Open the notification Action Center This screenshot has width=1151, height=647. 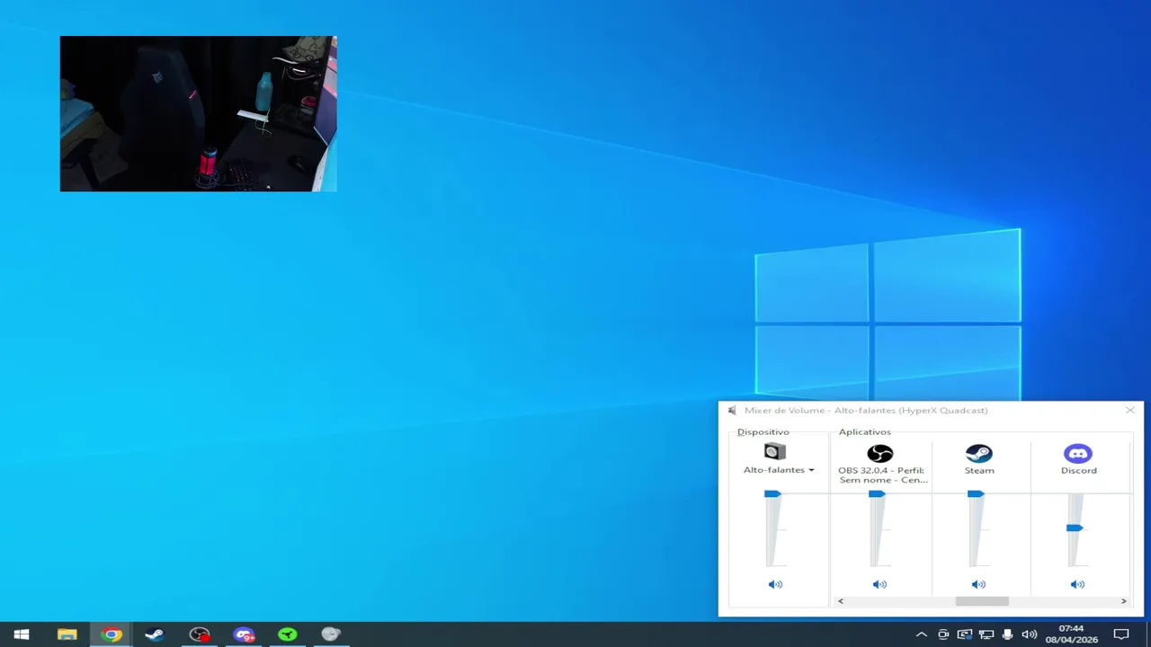pyautogui.click(x=1121, y=634)
